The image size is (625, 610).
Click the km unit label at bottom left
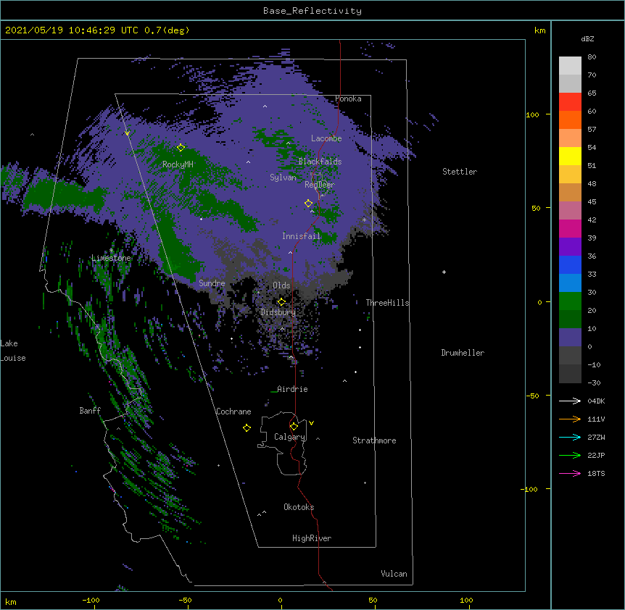11,602
